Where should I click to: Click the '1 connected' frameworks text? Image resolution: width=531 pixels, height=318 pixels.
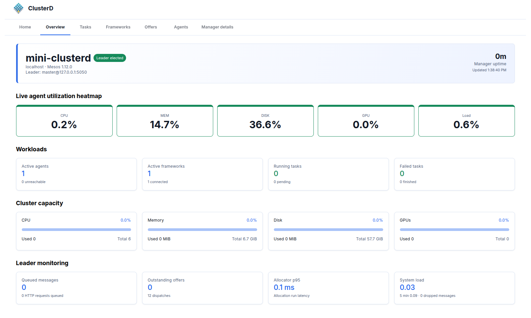click(x=158, y=182)
